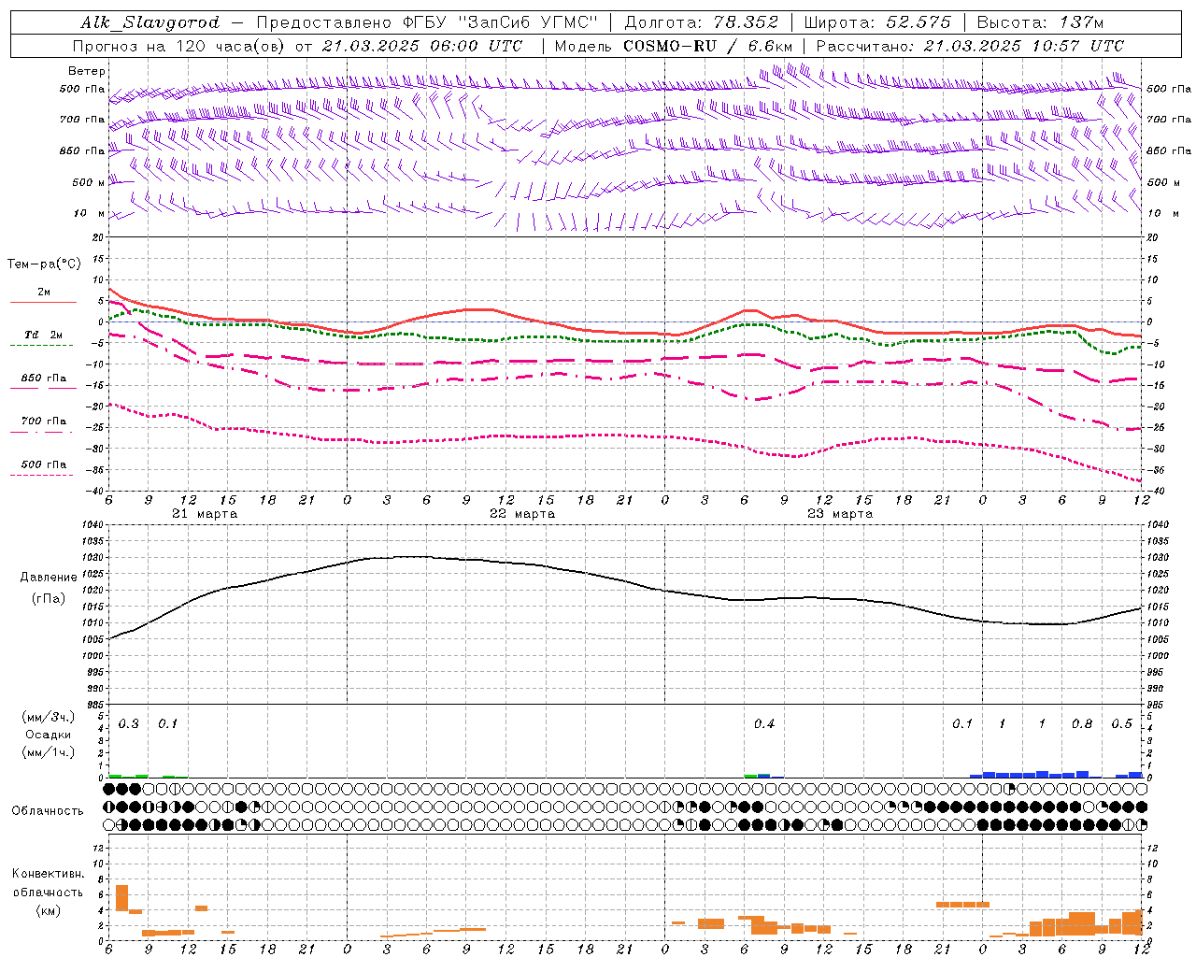This screenshot has height=957, width=1196.
Task: Click the station name Alk_Slavgorod
Action: tap(151, 22)
